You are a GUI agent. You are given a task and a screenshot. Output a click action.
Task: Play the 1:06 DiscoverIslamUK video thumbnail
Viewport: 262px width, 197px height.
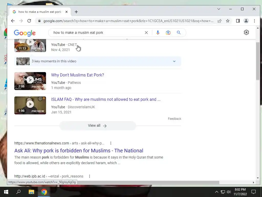[30, 105]
